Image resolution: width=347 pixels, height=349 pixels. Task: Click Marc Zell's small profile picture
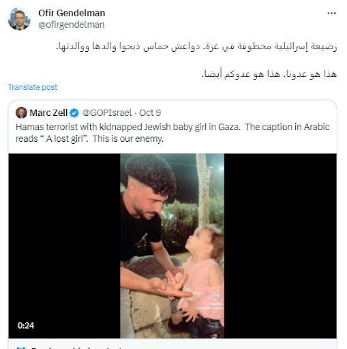pyautogui.click(x=21, y=112)
